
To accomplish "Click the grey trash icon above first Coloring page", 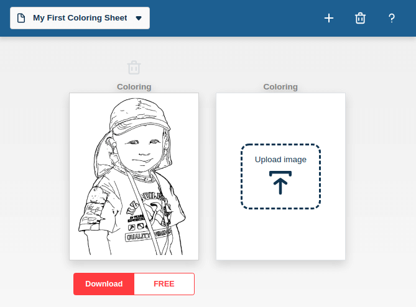I will tap(134, 68).
